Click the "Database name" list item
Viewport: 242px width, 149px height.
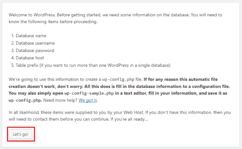coord(31,36)
